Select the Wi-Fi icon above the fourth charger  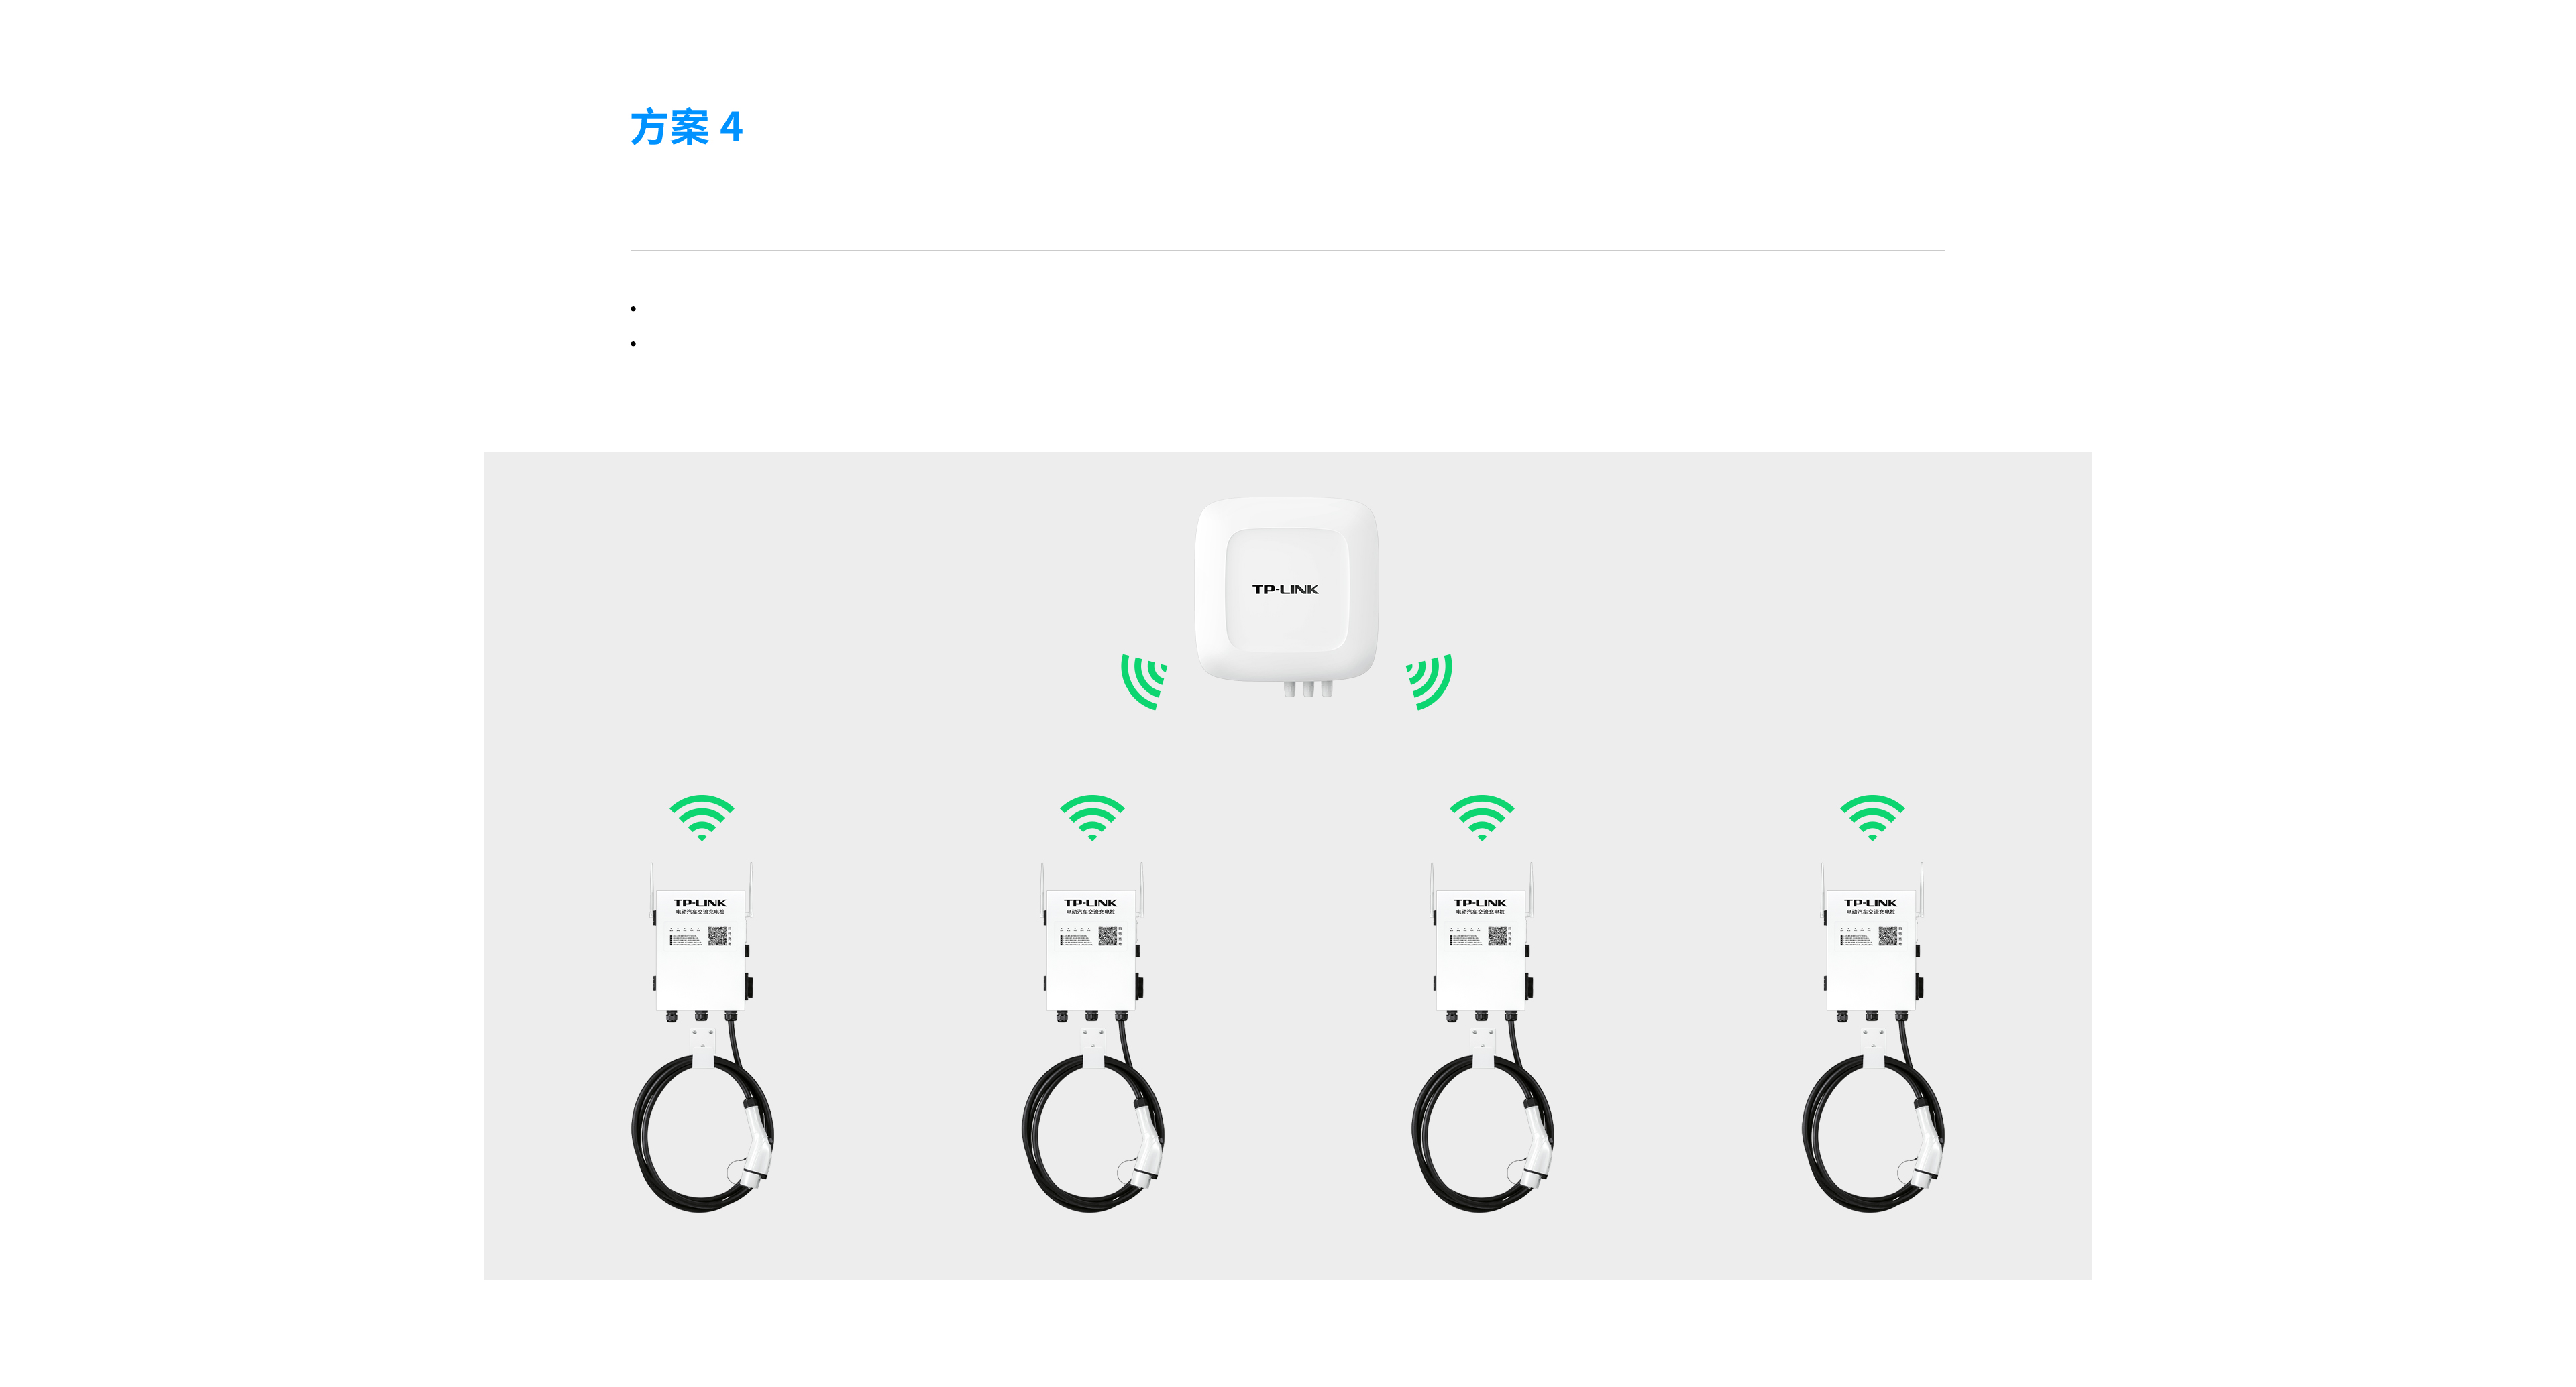coord(1872,817)
